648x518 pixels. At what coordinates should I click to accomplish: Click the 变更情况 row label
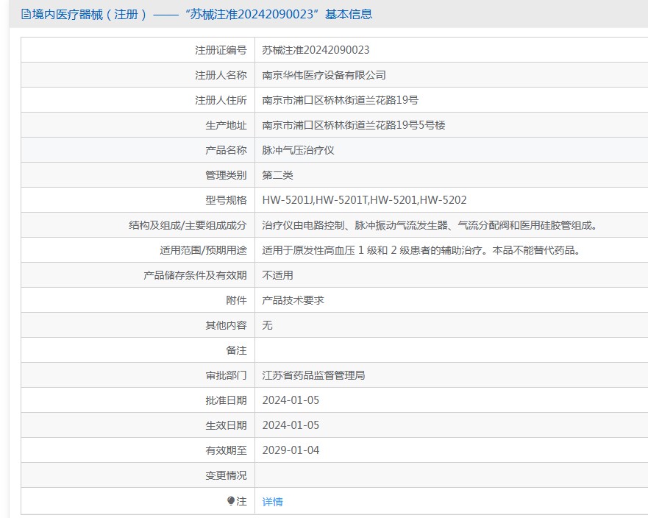(226, 475)
